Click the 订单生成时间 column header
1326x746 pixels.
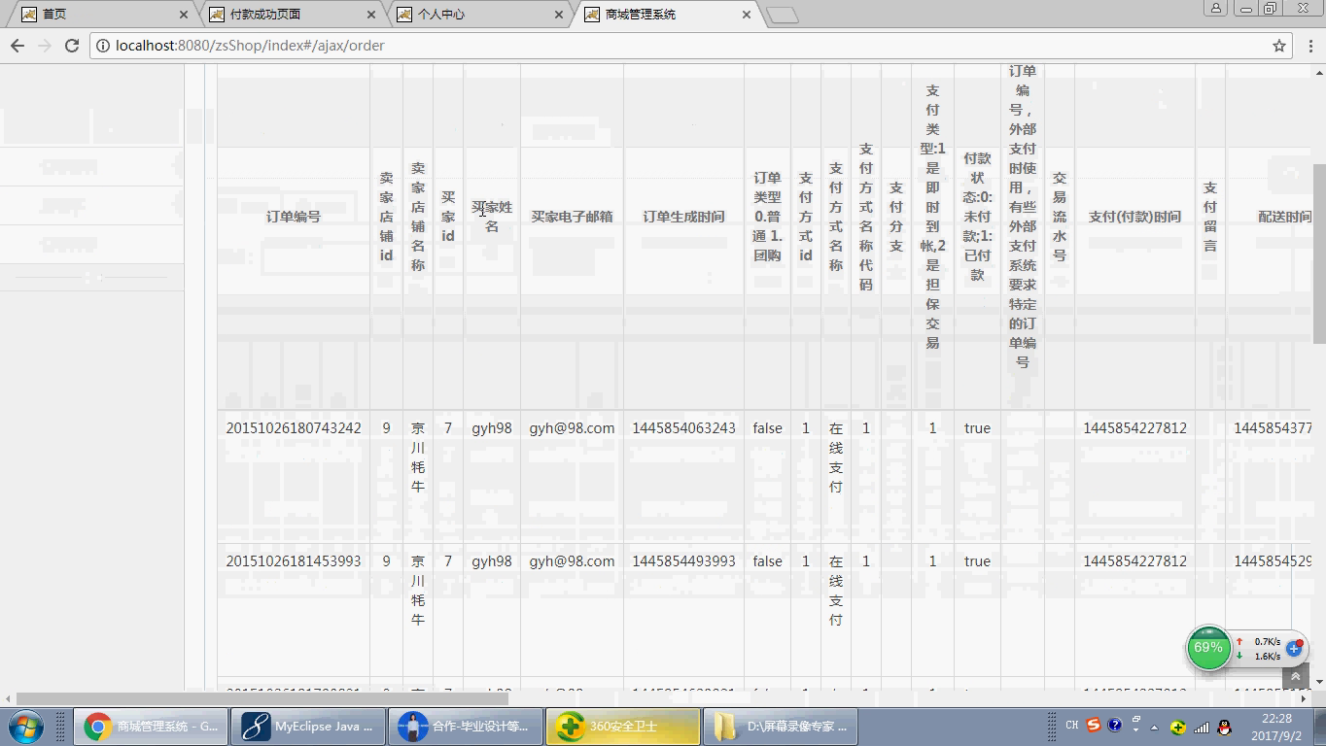click(683, 217)
